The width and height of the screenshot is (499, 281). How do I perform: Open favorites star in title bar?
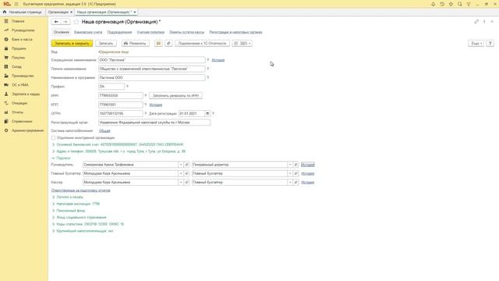tap(451, 4)
